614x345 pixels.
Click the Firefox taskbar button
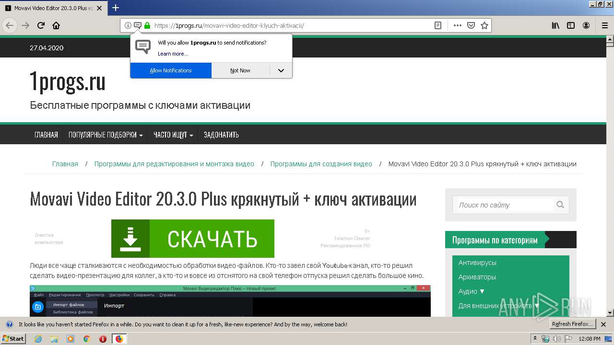point(119,339)
